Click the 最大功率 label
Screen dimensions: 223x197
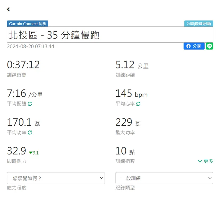[125, 133]
